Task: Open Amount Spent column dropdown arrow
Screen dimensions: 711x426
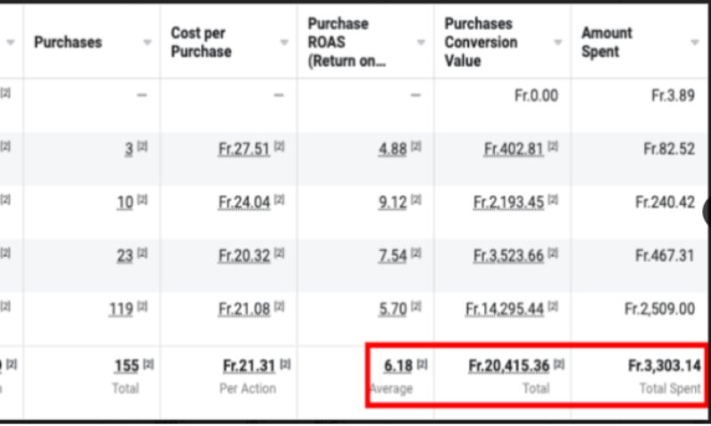Action: pos(695,43)
